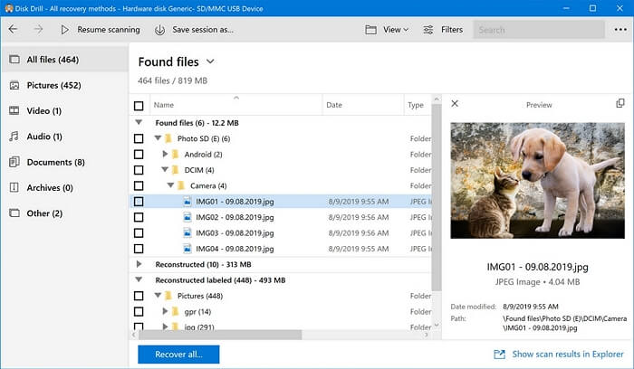Close the preview pane with X icon
The image size is (634, 369).
[455, 104]
